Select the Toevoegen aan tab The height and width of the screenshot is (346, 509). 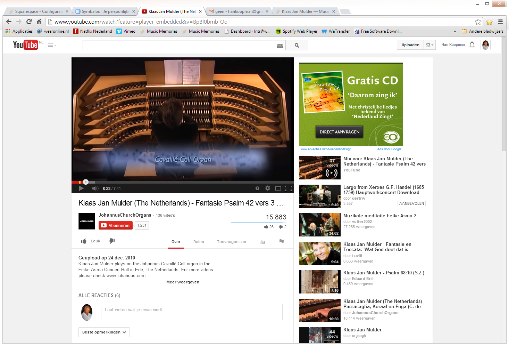pyautogui.click(x=231, y=242)
